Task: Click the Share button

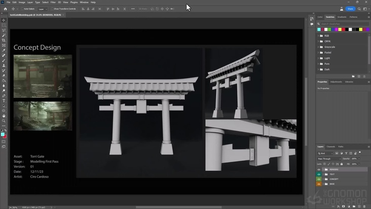Action: pos(350,9)
